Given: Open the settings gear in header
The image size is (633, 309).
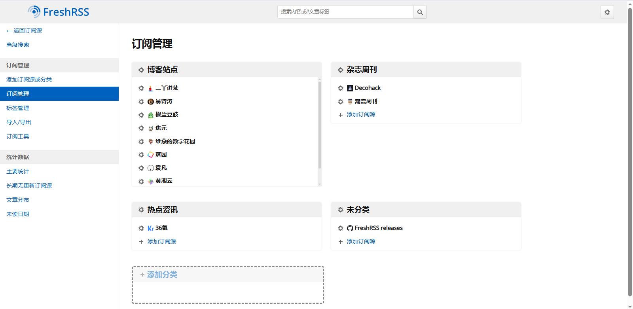Looking at the screenshot, I should click(607, 12).
